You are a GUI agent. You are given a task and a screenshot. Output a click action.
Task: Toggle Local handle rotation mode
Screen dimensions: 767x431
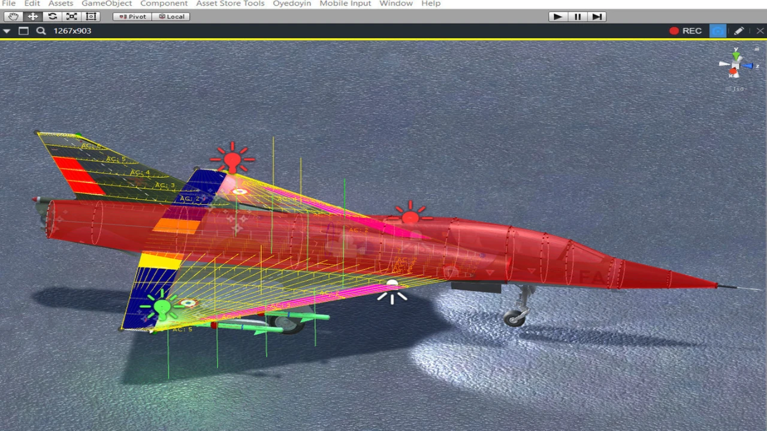point(171,17)
